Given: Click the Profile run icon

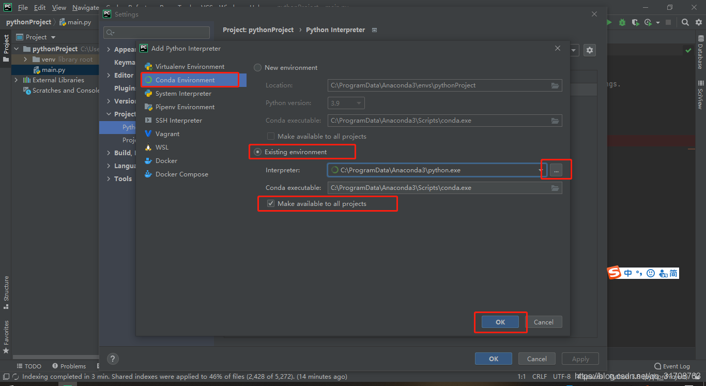Looking at the screenshot, I should click(x=648, y=22).
